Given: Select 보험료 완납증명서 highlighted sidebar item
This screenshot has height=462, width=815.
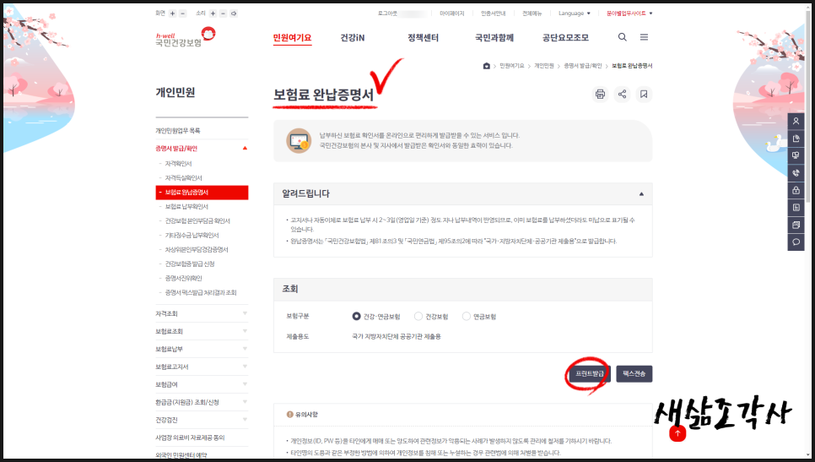Looking at the screenshot, I should 202,193.
